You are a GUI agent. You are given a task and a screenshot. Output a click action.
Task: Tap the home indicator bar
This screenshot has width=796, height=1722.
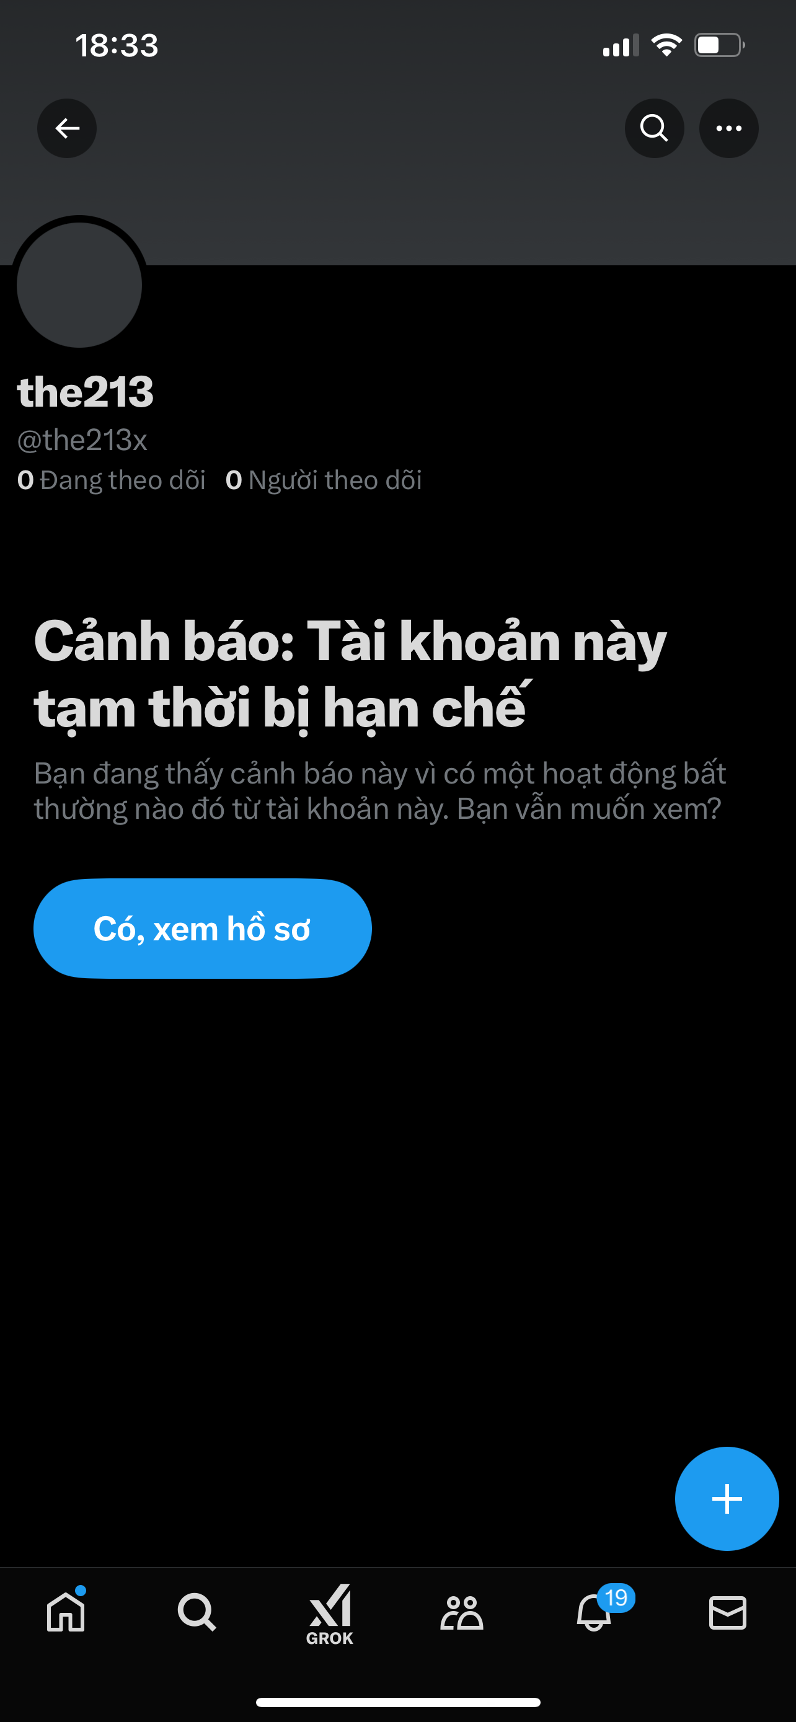(x=397, y=1702)
